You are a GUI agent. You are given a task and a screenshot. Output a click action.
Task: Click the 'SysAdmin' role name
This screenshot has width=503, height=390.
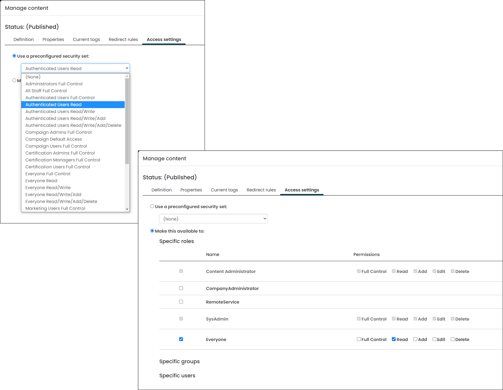[x=217, y=319]
